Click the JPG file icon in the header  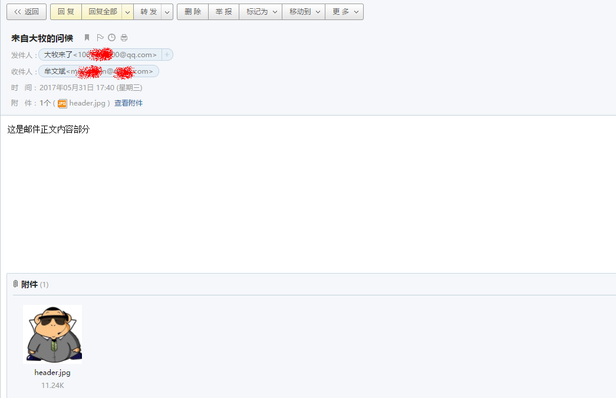coord(62,103)
